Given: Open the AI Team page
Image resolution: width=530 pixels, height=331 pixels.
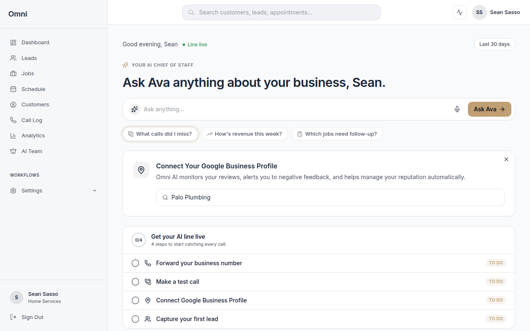Looking at the screenshot, I should point(53,151).
